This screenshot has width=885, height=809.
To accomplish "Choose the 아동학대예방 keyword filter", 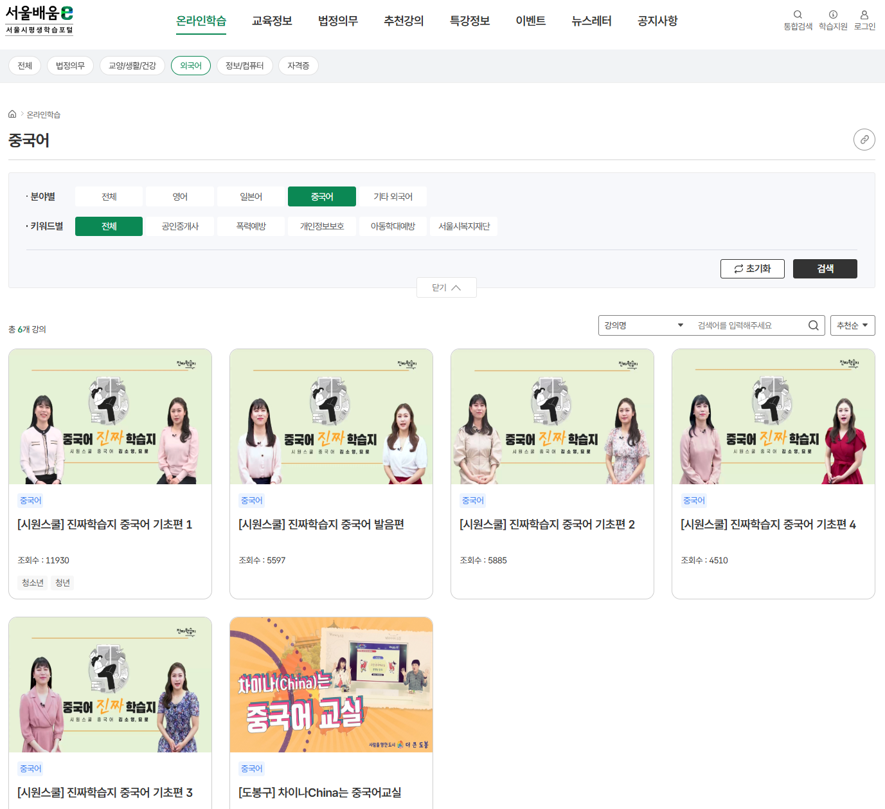I will 393,226.
